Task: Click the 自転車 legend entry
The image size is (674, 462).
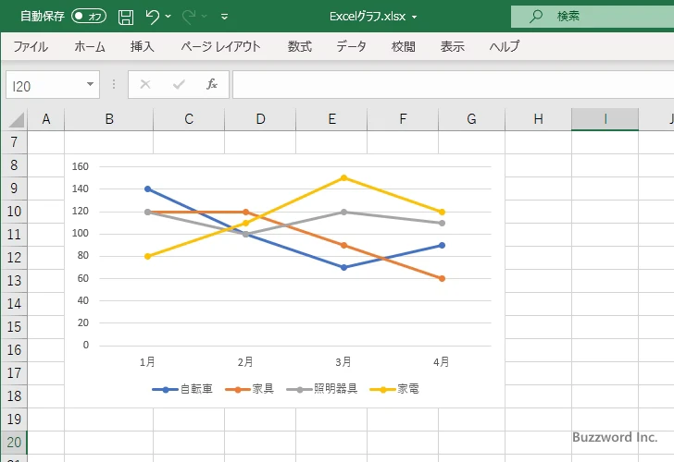Action: tap(182, 389)
